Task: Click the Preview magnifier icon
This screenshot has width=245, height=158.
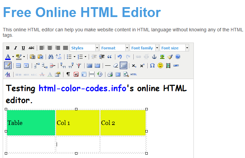Action: click(x=126, y=74)
